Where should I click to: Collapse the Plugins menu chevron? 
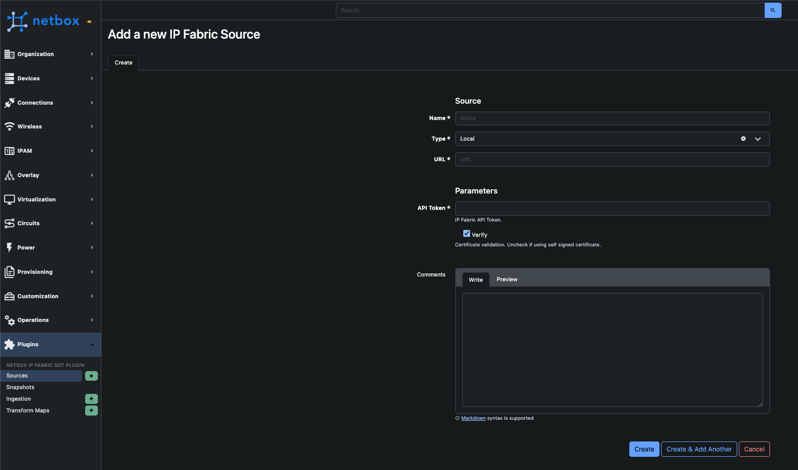tap(92, 345)
